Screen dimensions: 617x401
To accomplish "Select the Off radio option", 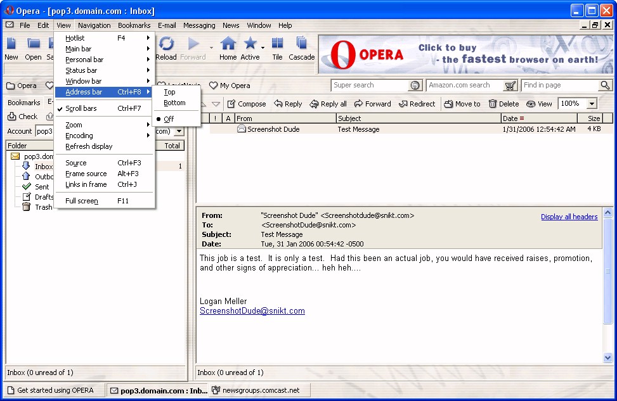I will 169,119.
